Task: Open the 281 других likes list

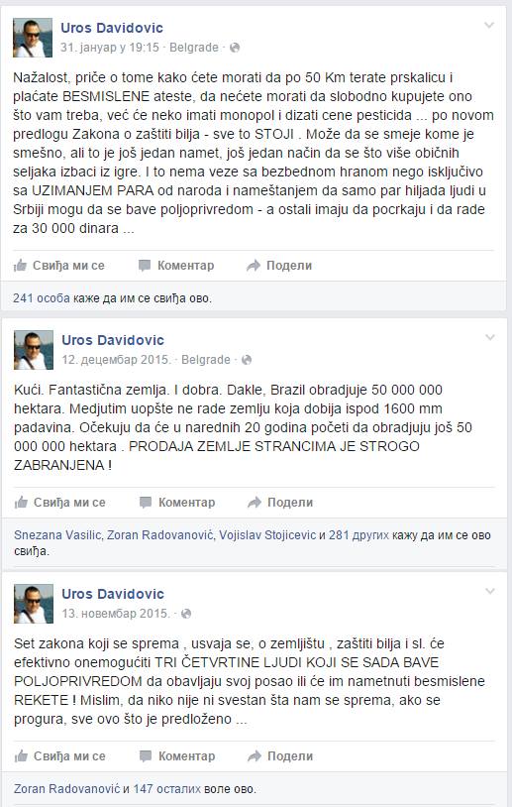Action: pyautogui.click(x=358, y=534)
